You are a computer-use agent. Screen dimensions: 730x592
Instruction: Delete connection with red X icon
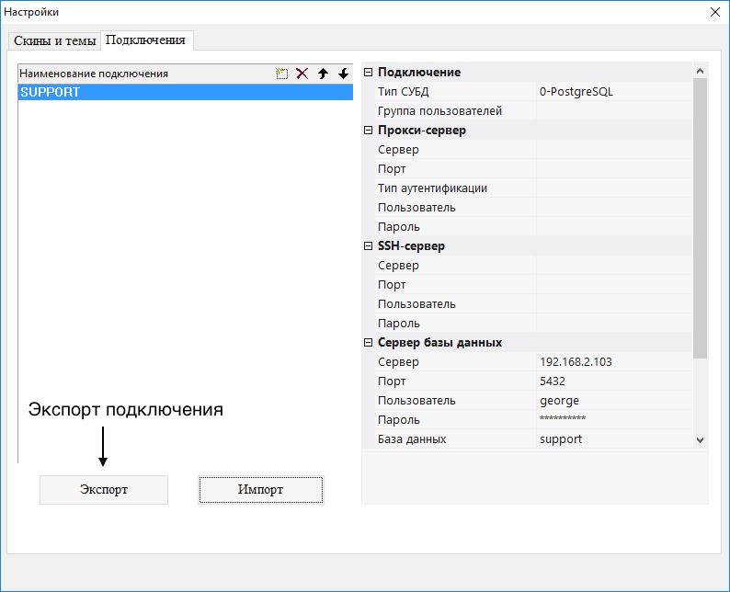(302, 74)
